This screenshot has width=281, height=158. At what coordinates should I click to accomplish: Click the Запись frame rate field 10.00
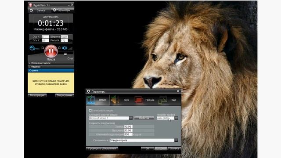tap(128, 127)
